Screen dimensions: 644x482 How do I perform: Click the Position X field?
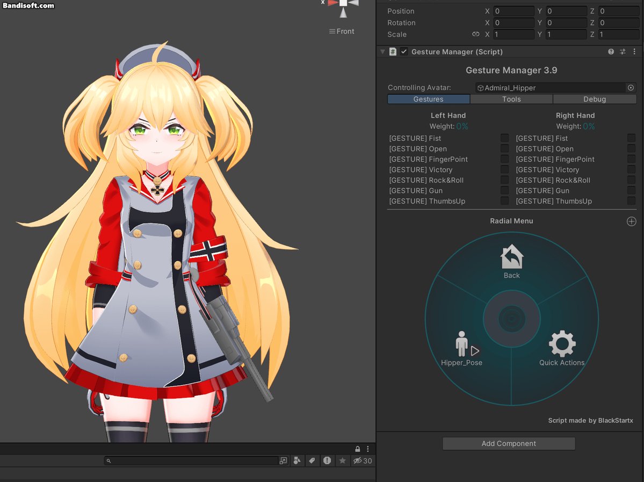(513, 11)
